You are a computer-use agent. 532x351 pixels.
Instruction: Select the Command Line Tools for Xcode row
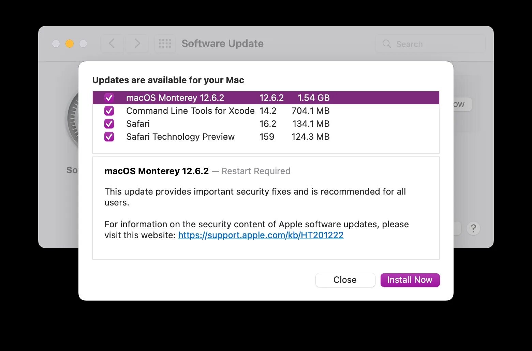click(266, 111)
